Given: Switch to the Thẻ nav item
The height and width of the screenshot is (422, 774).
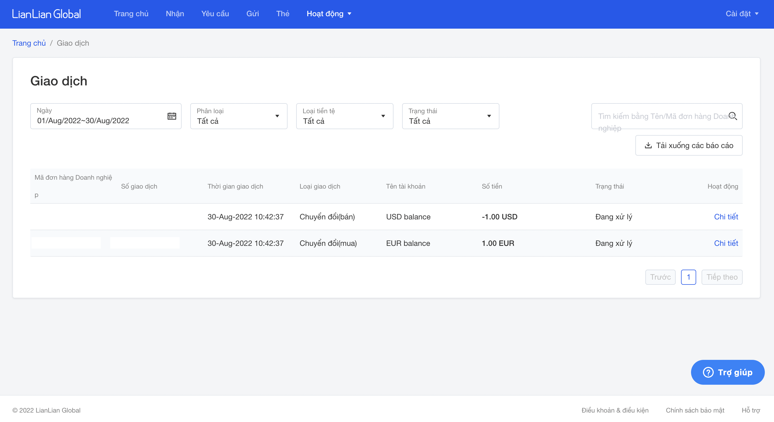Looking at the screenshot, I should coord(283,14).
